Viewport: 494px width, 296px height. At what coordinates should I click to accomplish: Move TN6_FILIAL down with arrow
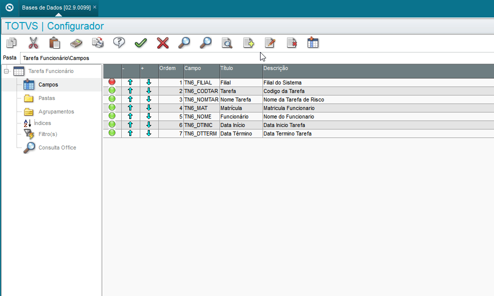pyautogui.click(x=149, y=82)
